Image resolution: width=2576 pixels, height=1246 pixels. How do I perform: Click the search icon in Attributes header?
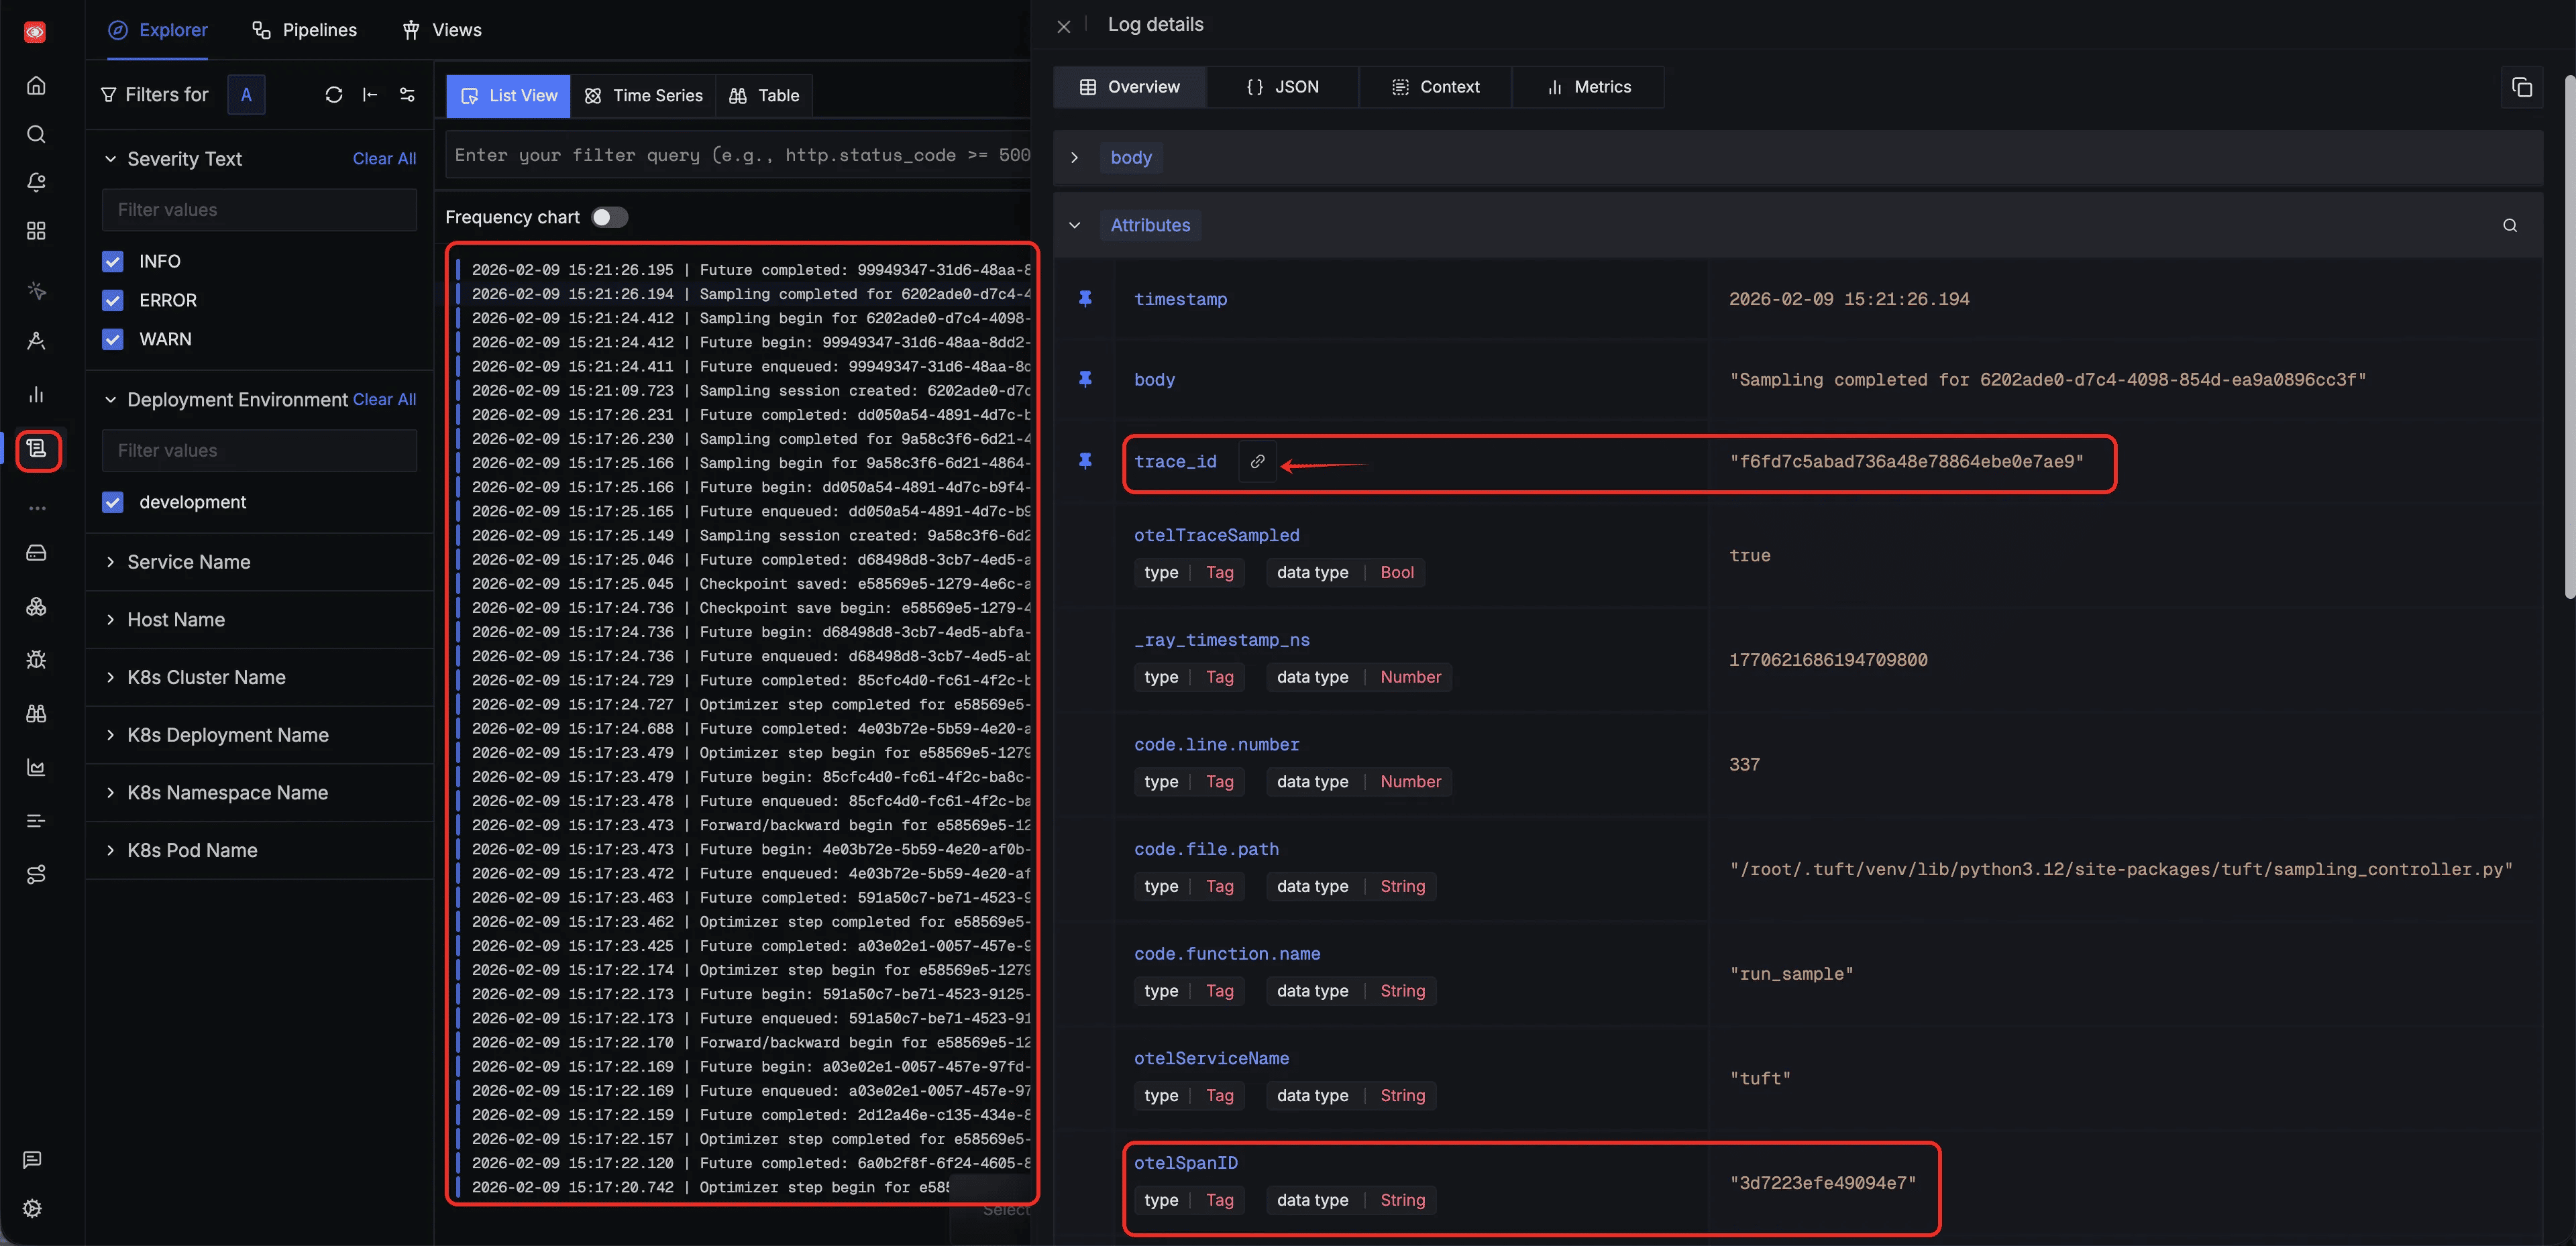pos(2509,225)
